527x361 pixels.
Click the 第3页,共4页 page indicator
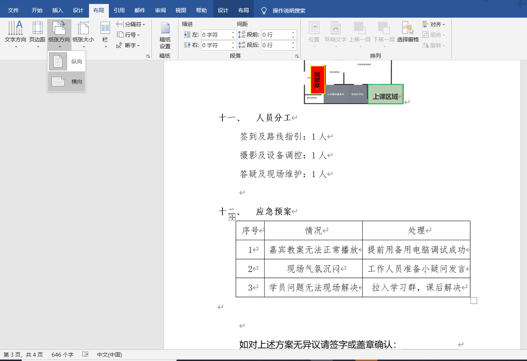coord(23,355)
